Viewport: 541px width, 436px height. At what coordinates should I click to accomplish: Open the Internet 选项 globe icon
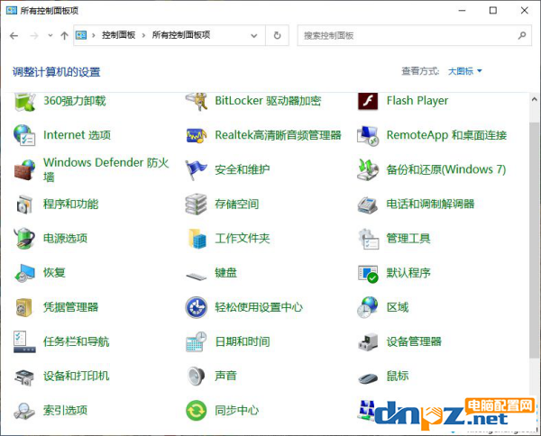(x=24, y=135)
